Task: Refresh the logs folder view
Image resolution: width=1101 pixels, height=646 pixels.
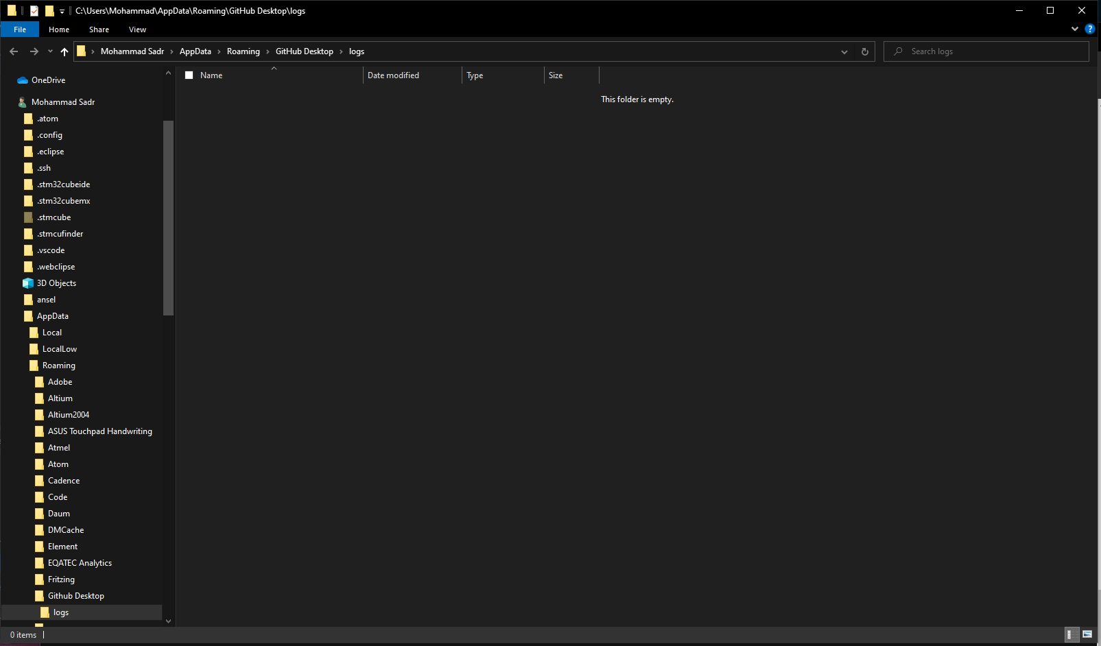Action: [864, 51]
